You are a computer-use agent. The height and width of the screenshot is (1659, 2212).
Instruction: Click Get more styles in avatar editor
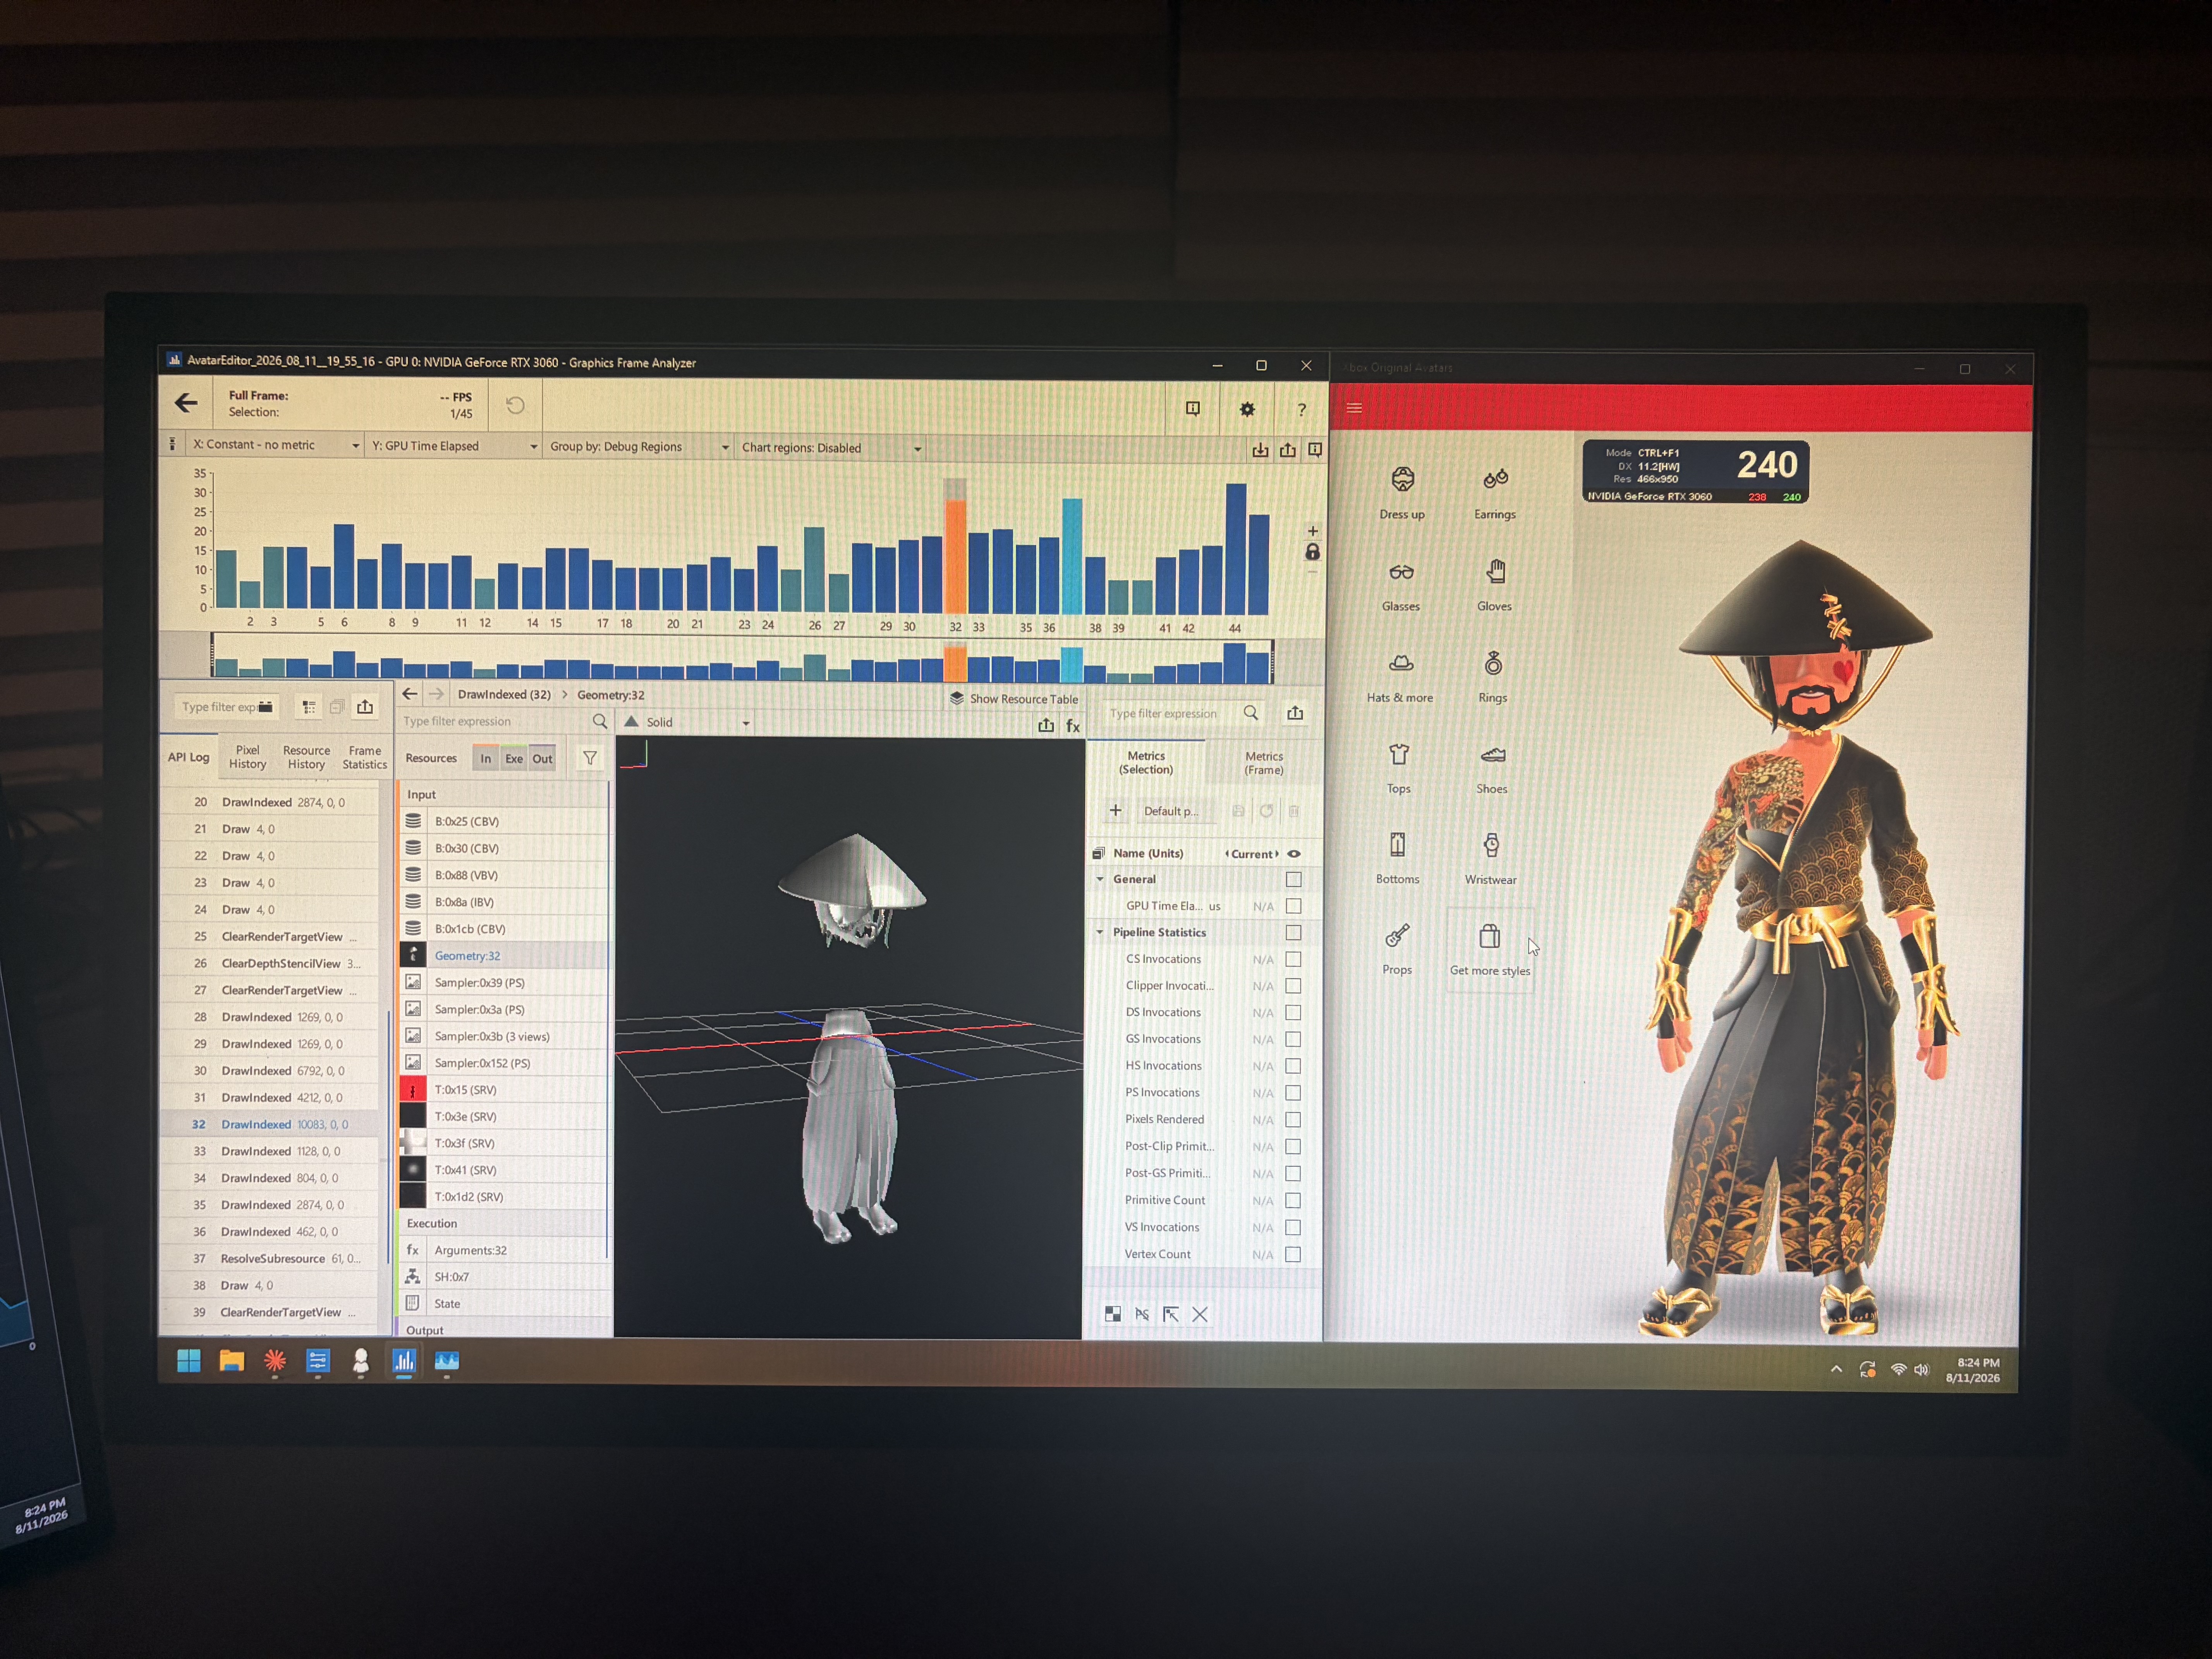pyautogui.click(x=1490, y=949)
